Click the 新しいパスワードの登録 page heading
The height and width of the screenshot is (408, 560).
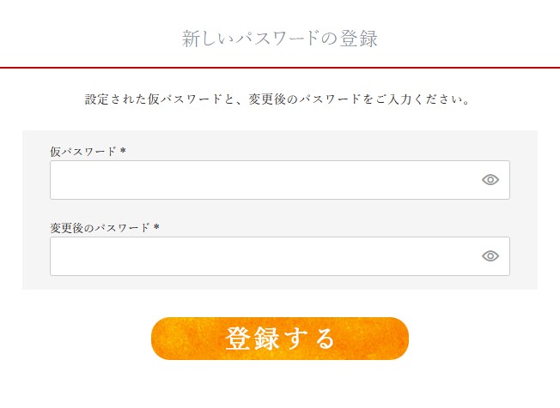coord(280,39)
